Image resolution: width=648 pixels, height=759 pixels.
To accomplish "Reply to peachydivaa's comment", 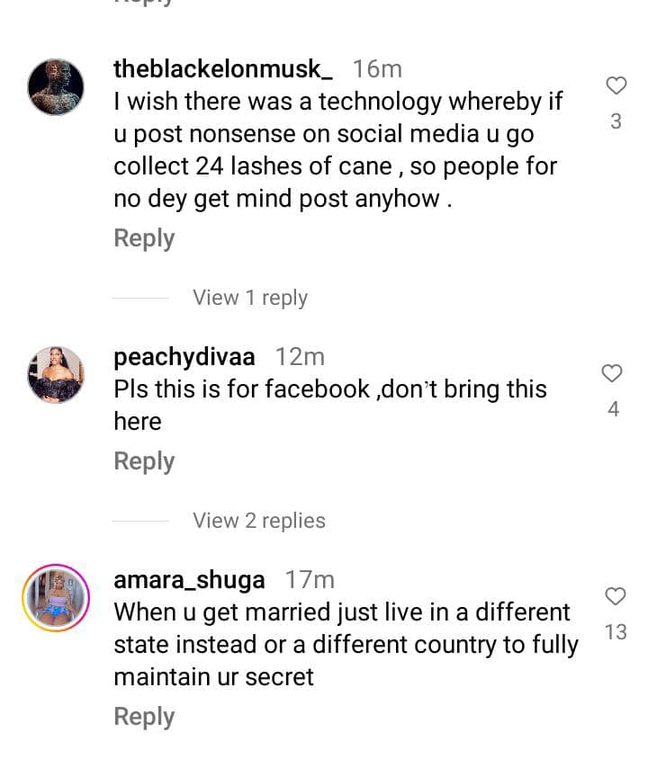I will click(144, 461).
